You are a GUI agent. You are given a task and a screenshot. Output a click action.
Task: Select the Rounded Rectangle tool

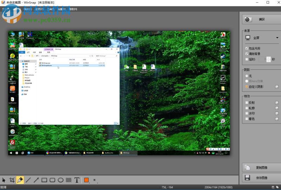point(52,180)
